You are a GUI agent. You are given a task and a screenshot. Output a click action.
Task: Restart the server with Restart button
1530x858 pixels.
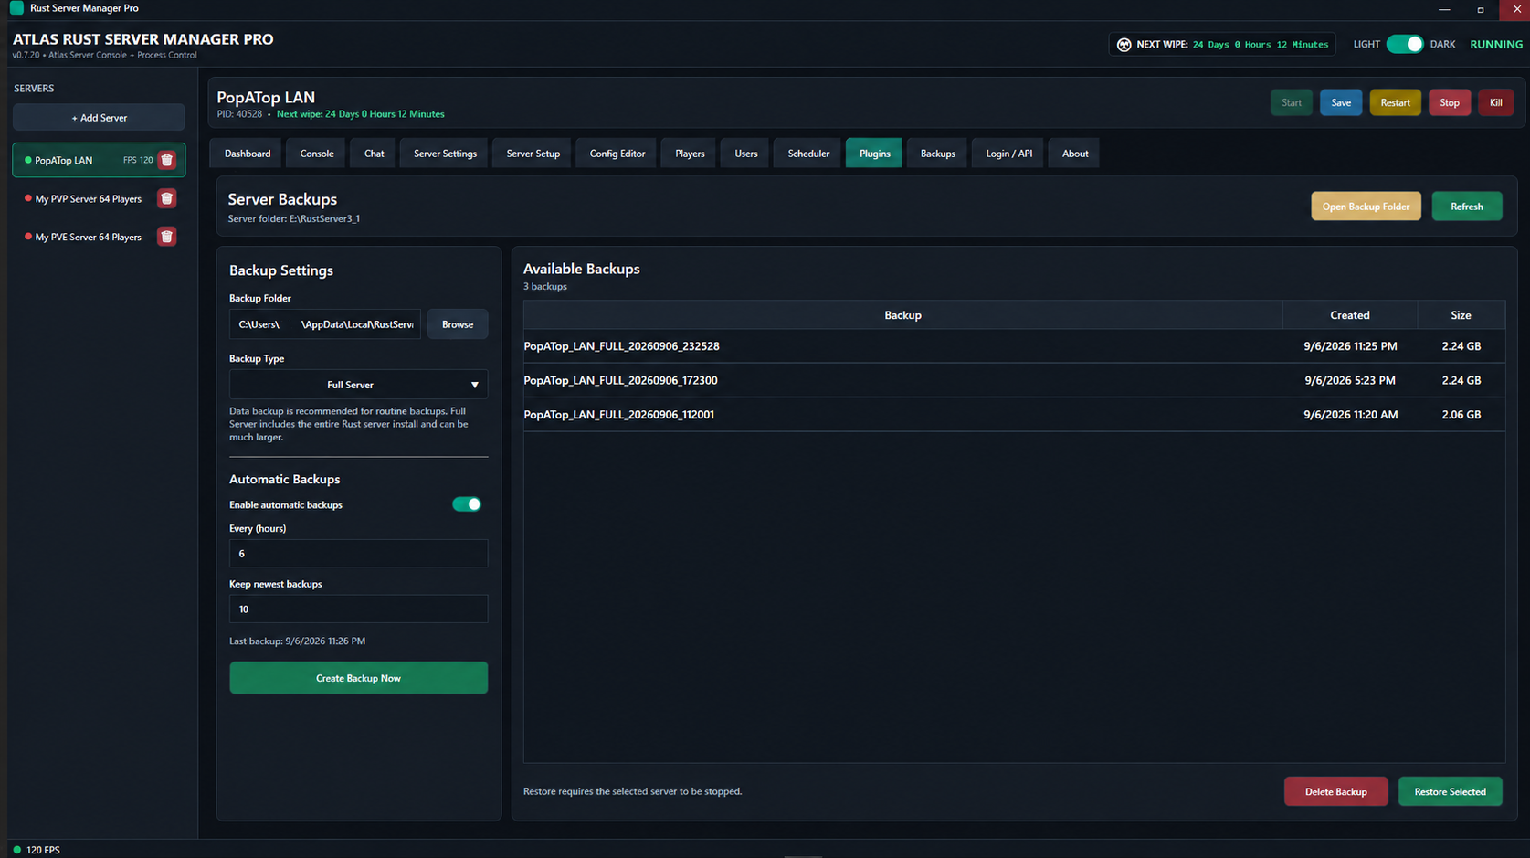point(1395,102)
